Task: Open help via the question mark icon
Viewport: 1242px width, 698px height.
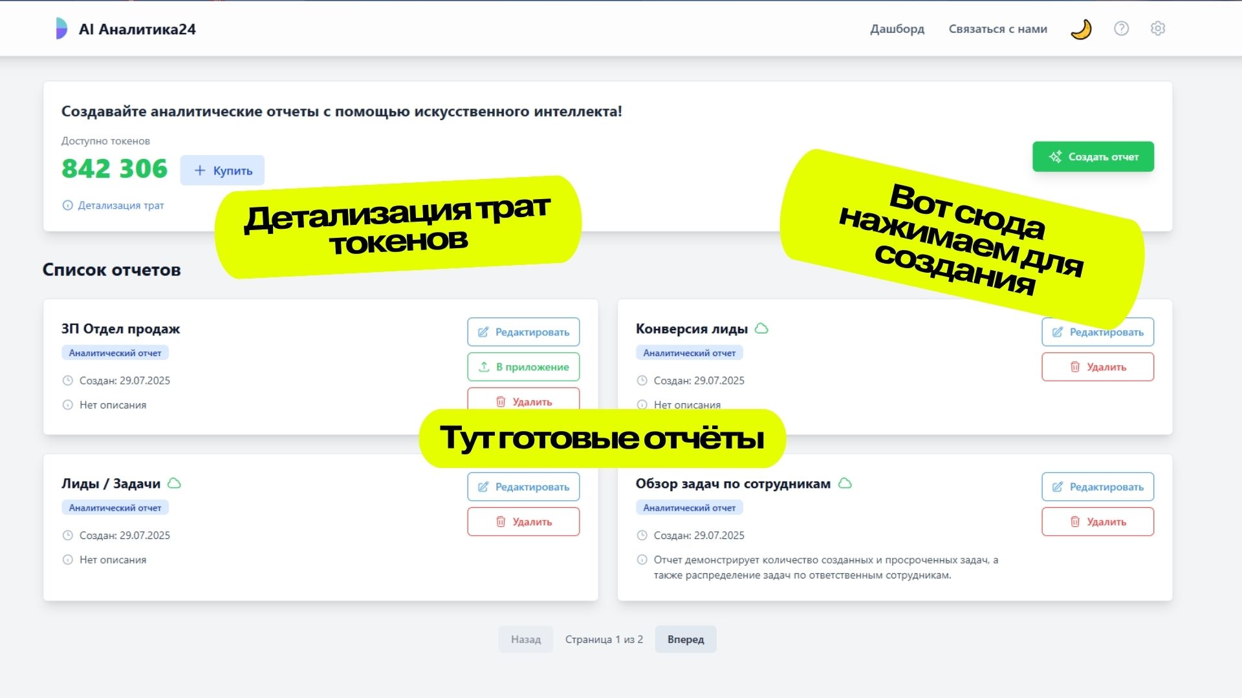Action: click(x=1121, y=28)
